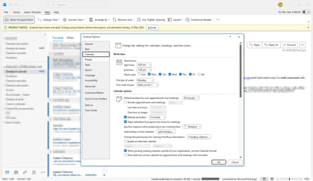Viewport: 313px width, 181px height.
Task: Check Sun in work week
Action: [x=139, y=74]
